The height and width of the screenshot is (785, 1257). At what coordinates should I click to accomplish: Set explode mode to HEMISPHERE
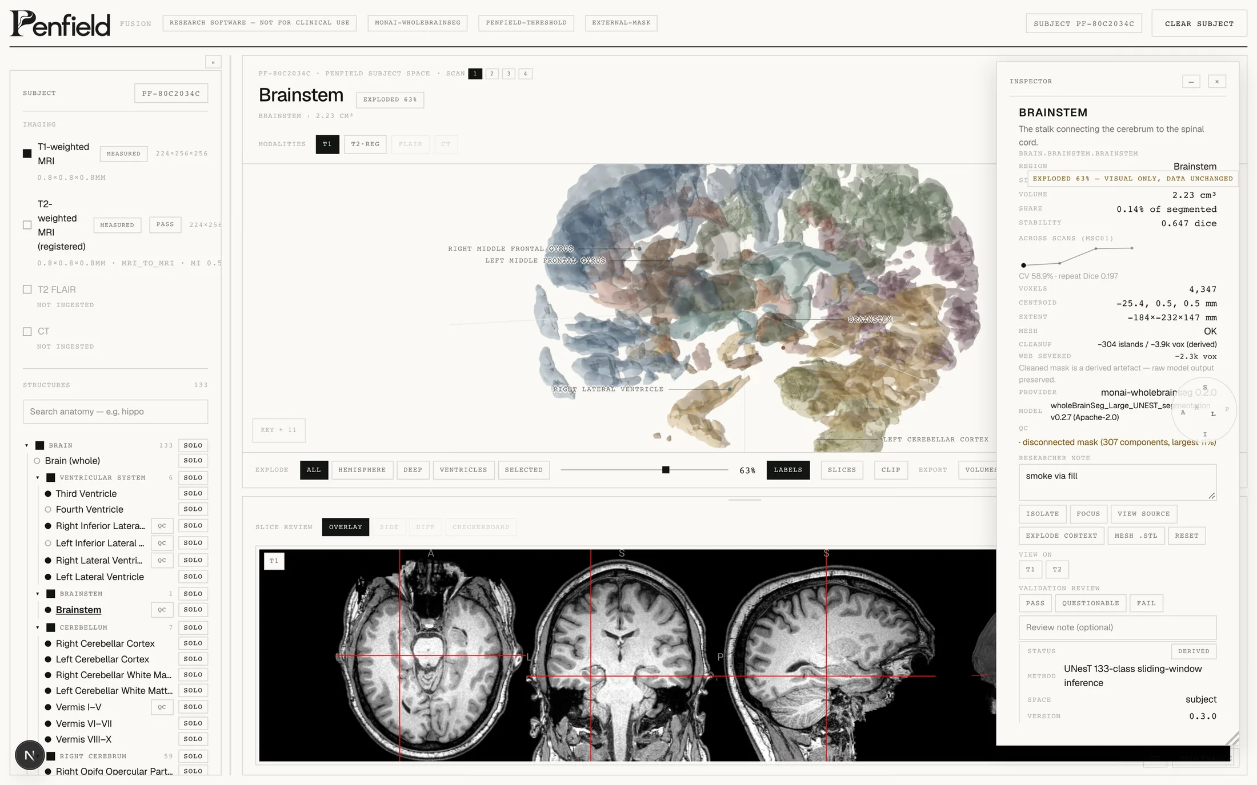[x=362, y=470]
